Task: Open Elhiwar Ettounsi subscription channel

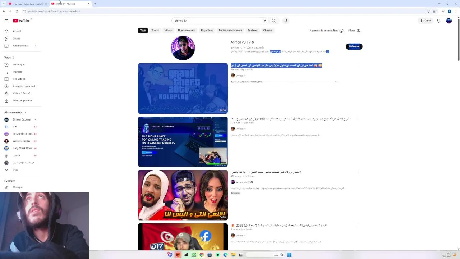Action: coord(20,119)
